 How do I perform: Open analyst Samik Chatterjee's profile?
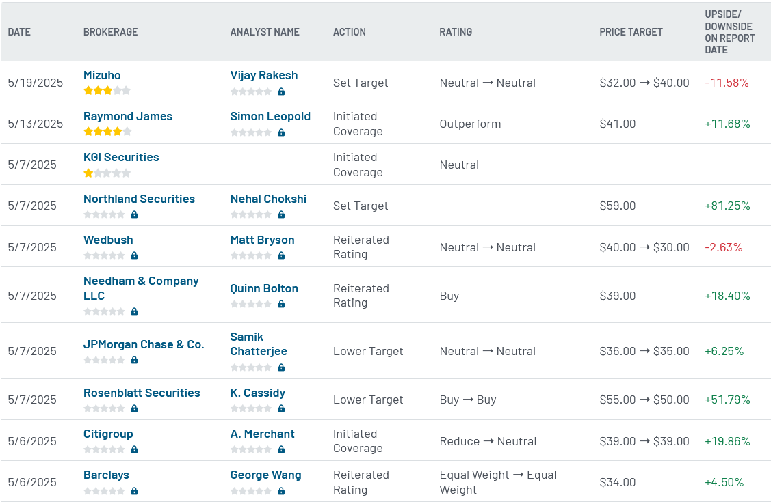[x=259, y=344]
